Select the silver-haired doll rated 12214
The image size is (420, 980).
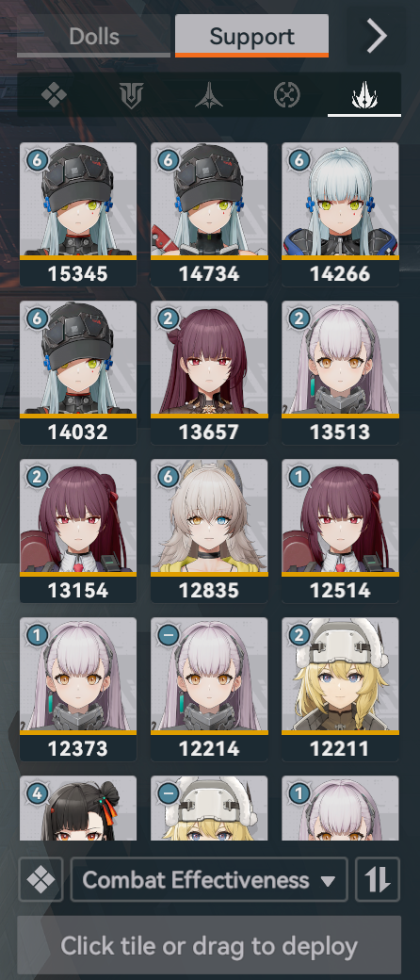coord(209,690)
